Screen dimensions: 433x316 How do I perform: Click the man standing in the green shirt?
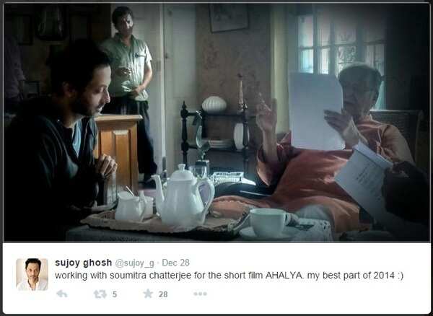click(128, 92)
